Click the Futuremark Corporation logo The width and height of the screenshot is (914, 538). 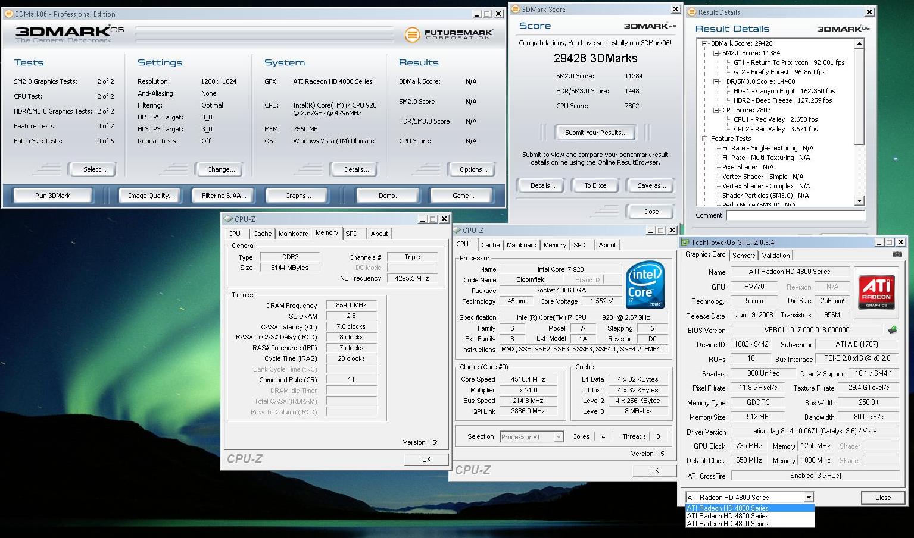point(449,34)
